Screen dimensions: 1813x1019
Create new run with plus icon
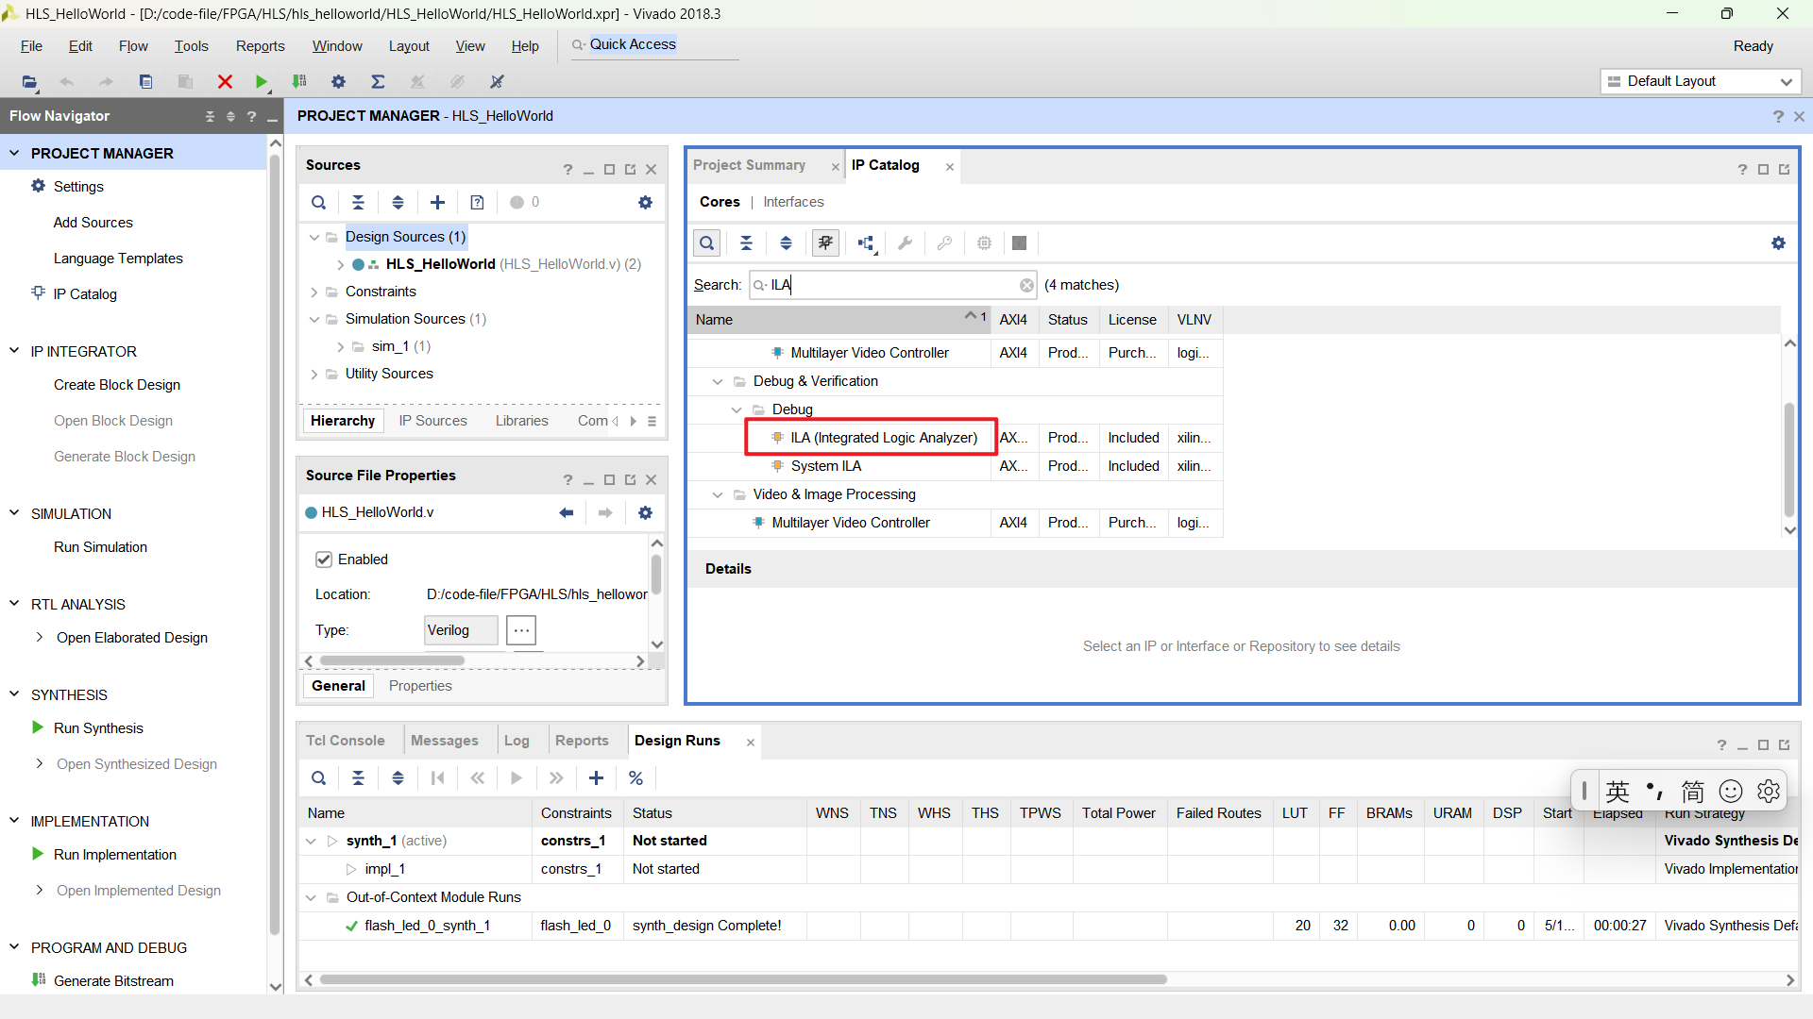pos(596,778)
